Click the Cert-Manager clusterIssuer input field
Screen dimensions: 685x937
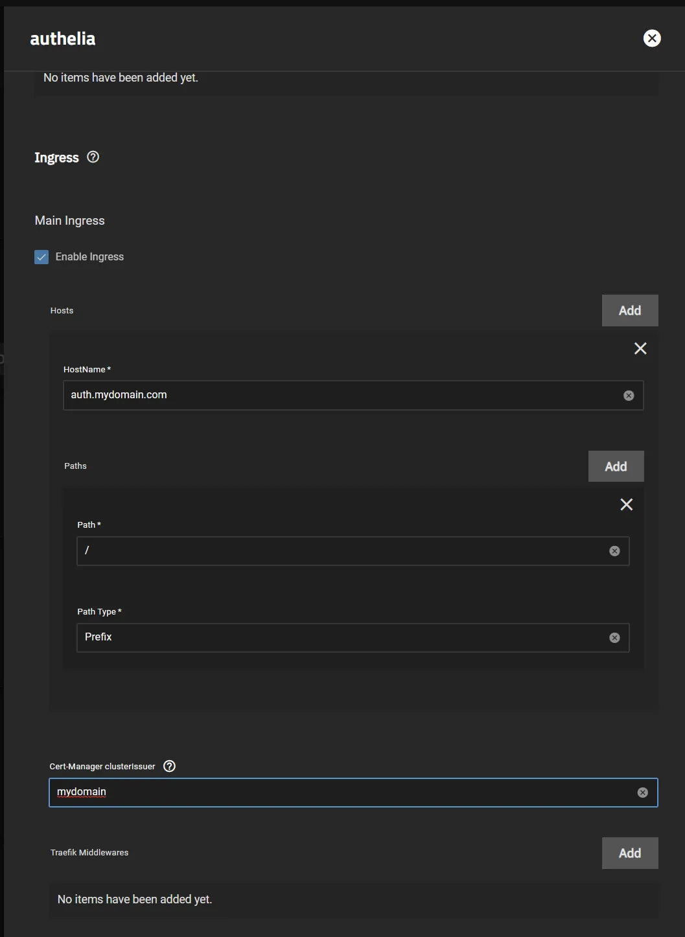(x=337, y=793)
